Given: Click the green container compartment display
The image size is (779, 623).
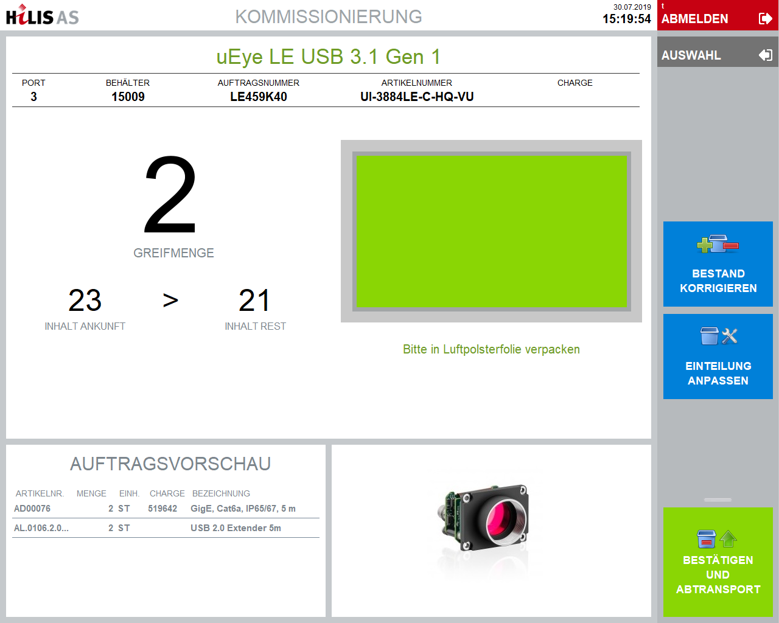Looking at the screenshot, I should (x=491, y=231).
